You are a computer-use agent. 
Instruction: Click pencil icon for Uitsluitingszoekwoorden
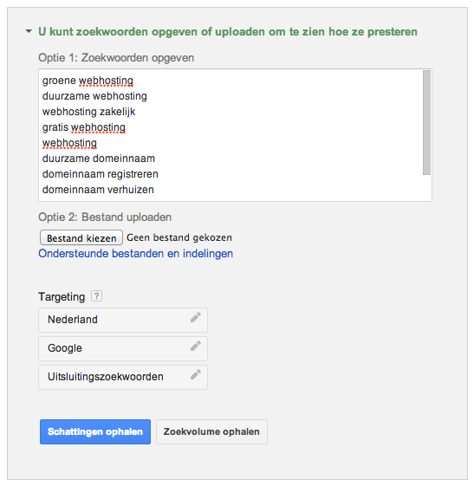click(196, 374)
